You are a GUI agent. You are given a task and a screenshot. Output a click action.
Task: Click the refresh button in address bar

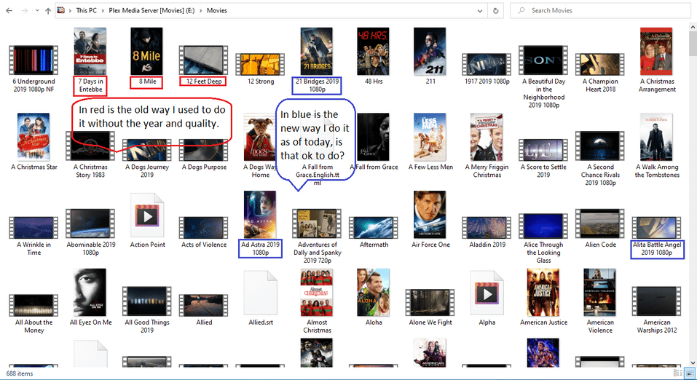[x=496, y=11]
